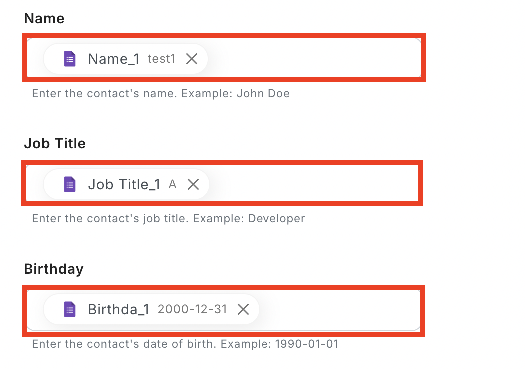Delete the Birthda_1 chip using its X

[243, 310]
